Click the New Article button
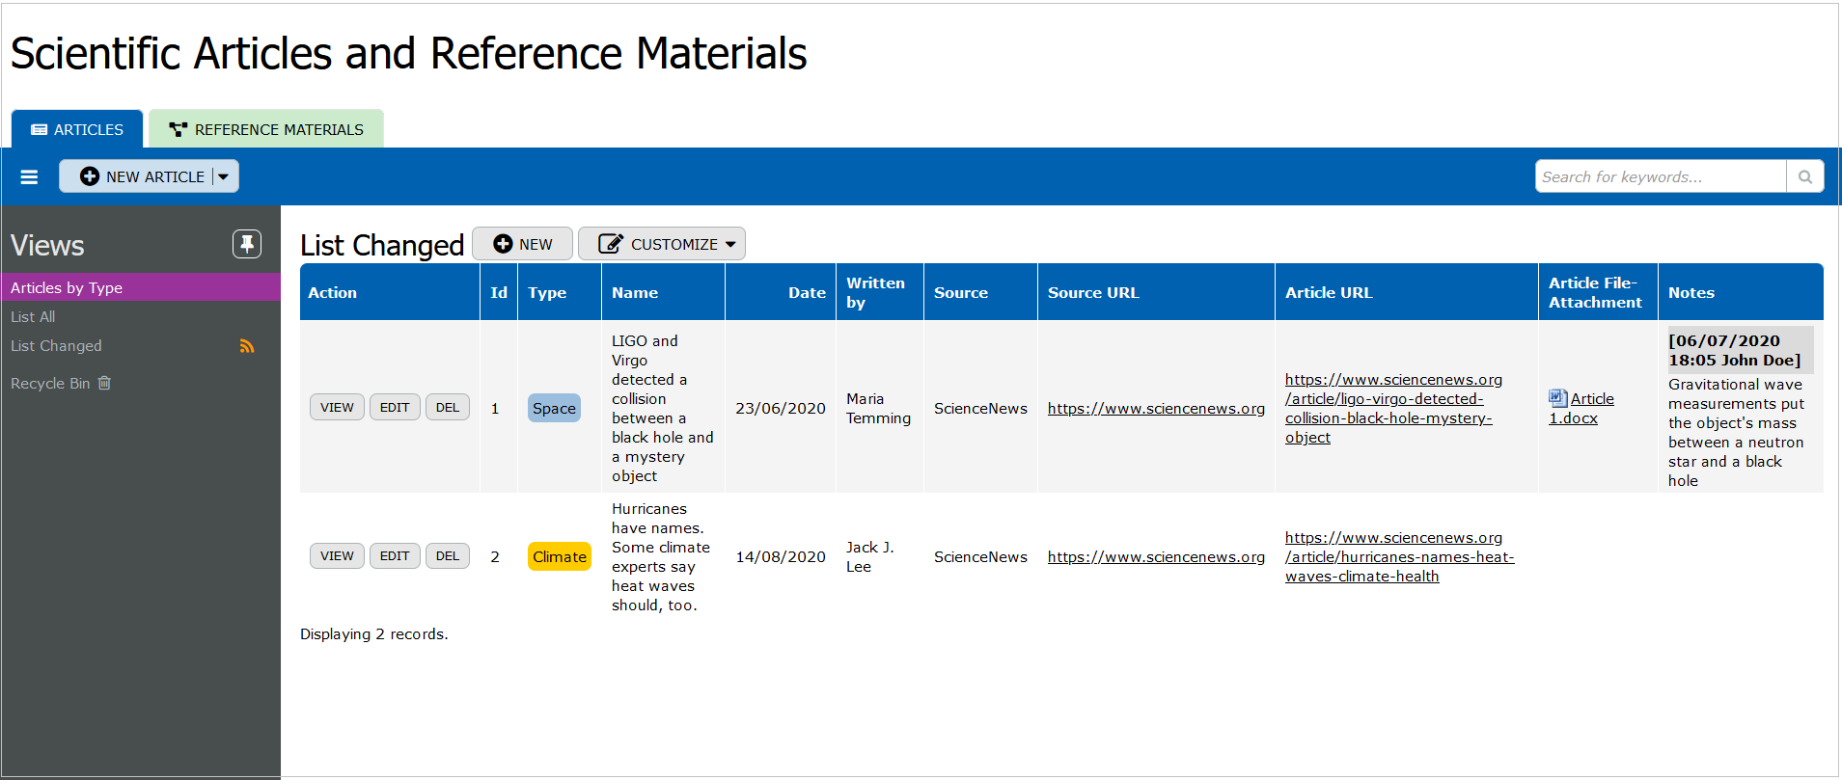Viewport: 1842px width, 780px height. coord(143,177)
